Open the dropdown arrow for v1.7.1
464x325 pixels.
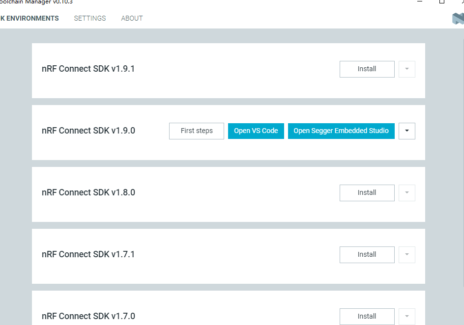[x=406, y=254]
